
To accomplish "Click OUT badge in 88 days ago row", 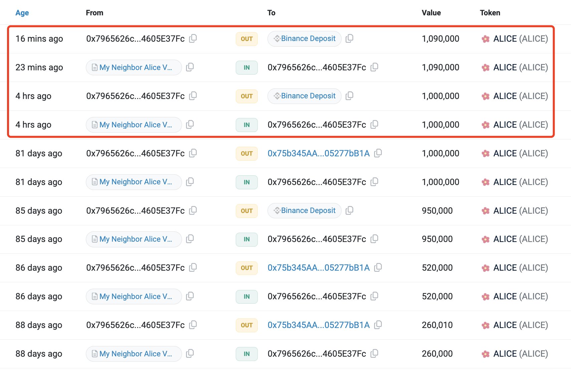I will [x=247, y=325].
